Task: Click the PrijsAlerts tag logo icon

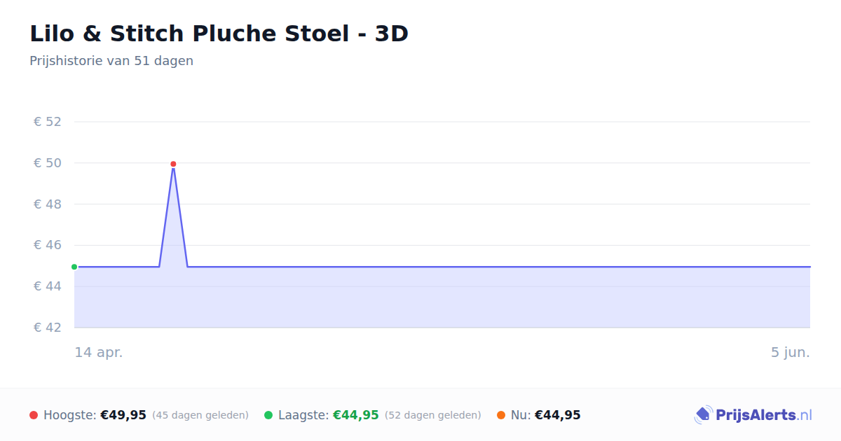Action: click(703, 415)
